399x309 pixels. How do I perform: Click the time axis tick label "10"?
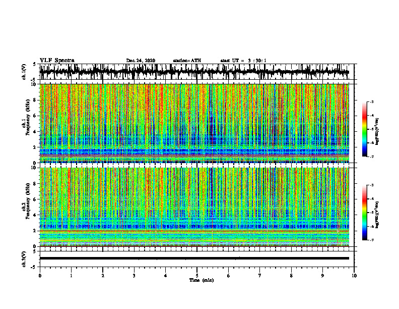tap(354, 276)
